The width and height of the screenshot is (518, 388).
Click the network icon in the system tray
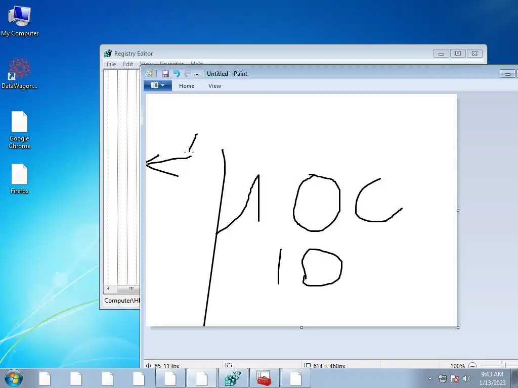(442, 378)
